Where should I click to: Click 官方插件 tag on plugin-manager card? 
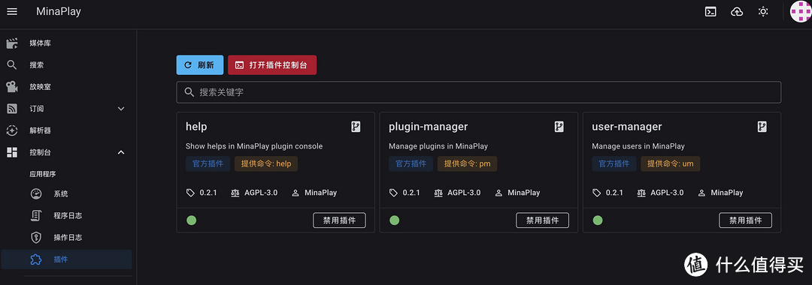(x=411, y=163)
